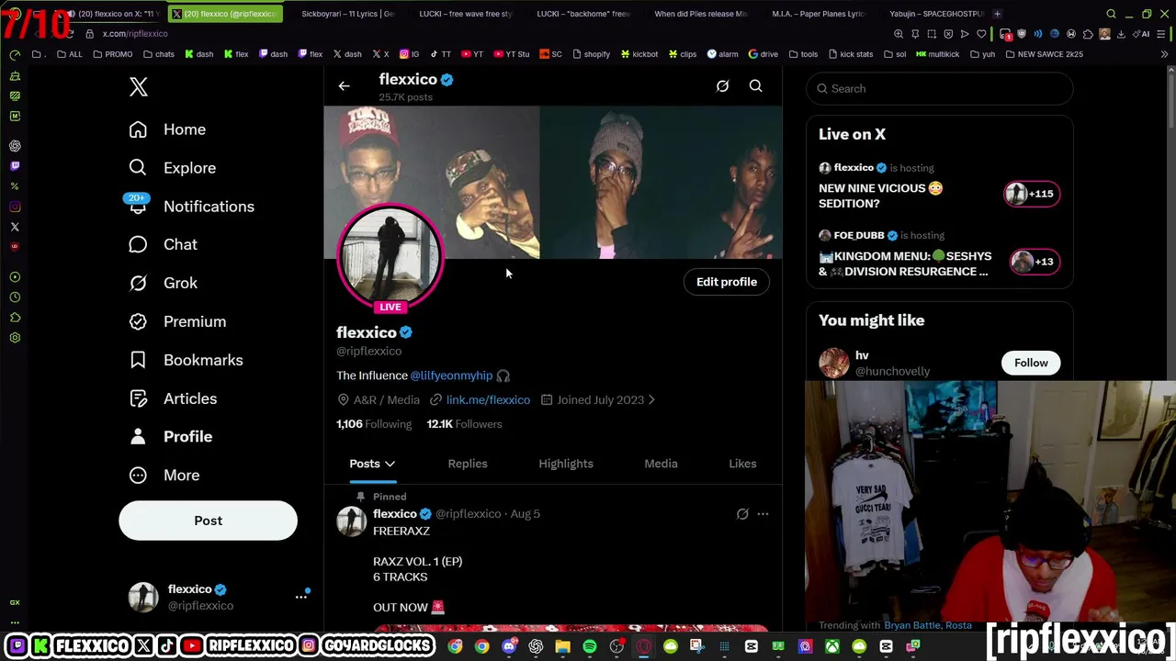Open the tools bookmarks folder

coord(802,54)
